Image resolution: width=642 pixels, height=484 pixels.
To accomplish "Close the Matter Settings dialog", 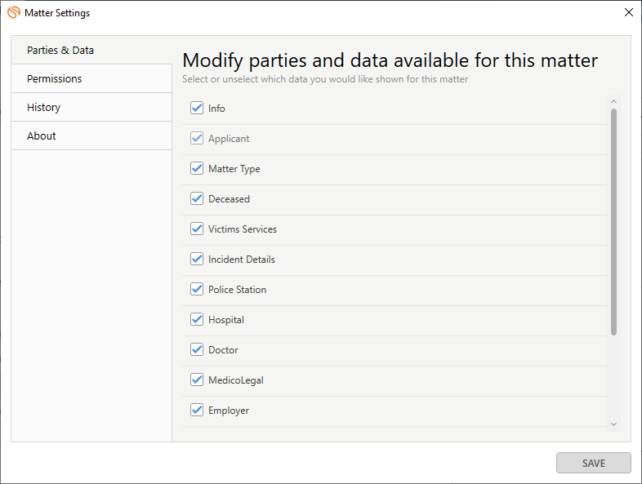I will pyautogui.click(x=629, y=12).
